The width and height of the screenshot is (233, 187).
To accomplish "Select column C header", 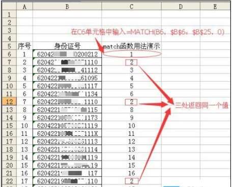I will tap(131, 7).
